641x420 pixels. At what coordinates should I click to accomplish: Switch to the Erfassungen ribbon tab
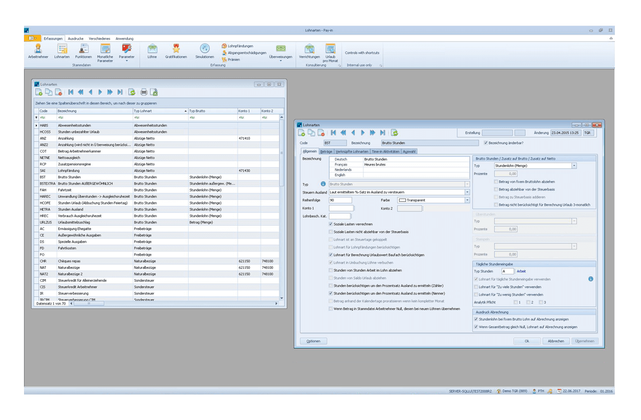click(53, 38)
